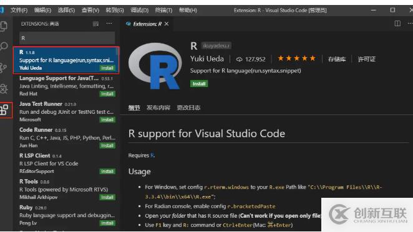Open Extensions panel more actions ellipsis

tap(109, 24)
